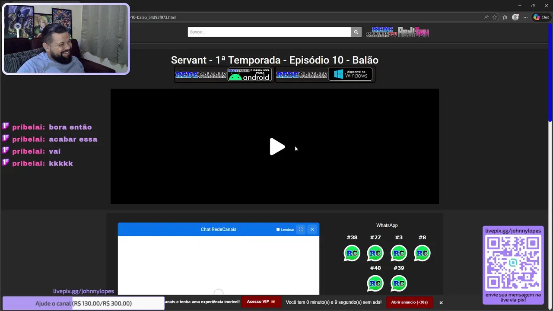The width and height of the screenshot is (553, 311).
Task: Open RedeCanais Windows app banner
Action: pos(324,74)
